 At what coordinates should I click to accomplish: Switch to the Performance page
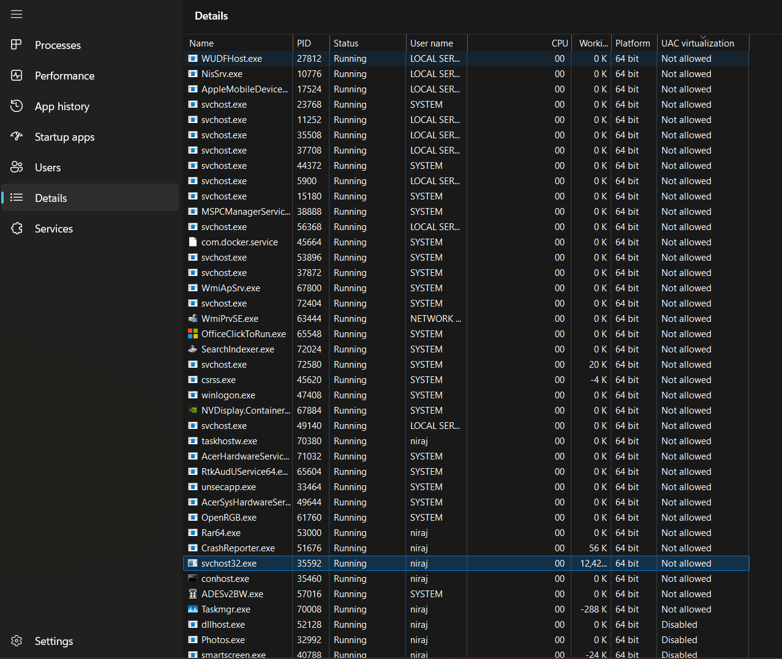point(90,75)
